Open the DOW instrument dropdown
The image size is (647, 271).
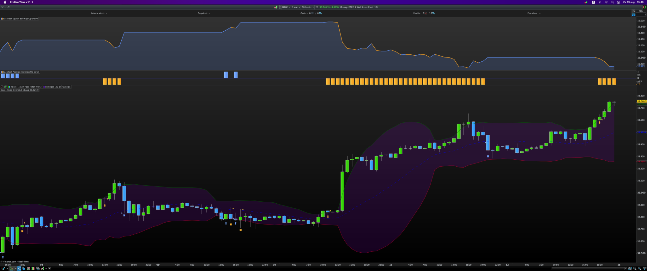click(286, 7)
